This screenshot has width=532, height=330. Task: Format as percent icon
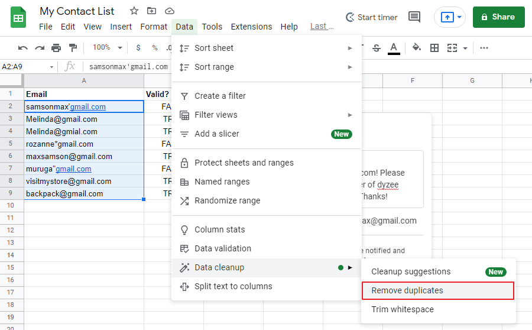coord(155,48)
